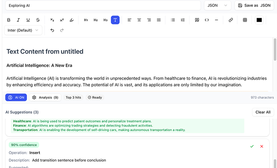Center align text
Screen dimensions: 277x168
(139, 20)
